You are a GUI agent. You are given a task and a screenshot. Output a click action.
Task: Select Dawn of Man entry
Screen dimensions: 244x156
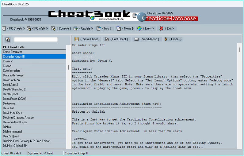click(34, 80)
